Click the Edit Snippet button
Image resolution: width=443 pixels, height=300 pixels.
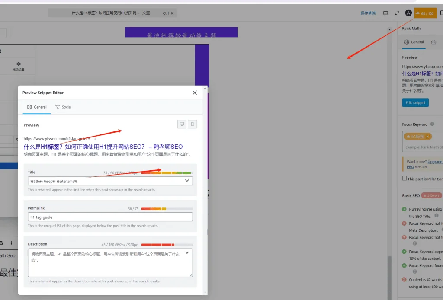[x=415, y=103]
